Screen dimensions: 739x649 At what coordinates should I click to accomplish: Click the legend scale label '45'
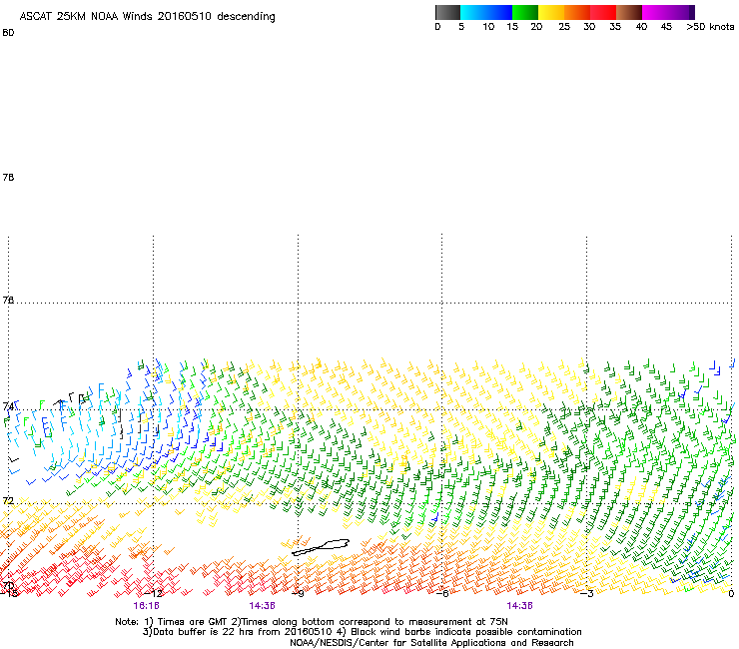click(666, 27)
